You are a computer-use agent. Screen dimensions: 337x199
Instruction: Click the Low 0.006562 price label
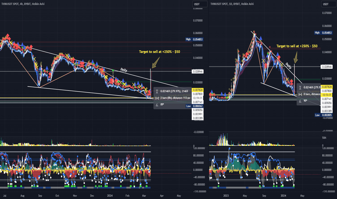pyautogui.click(x=194, y=106)
